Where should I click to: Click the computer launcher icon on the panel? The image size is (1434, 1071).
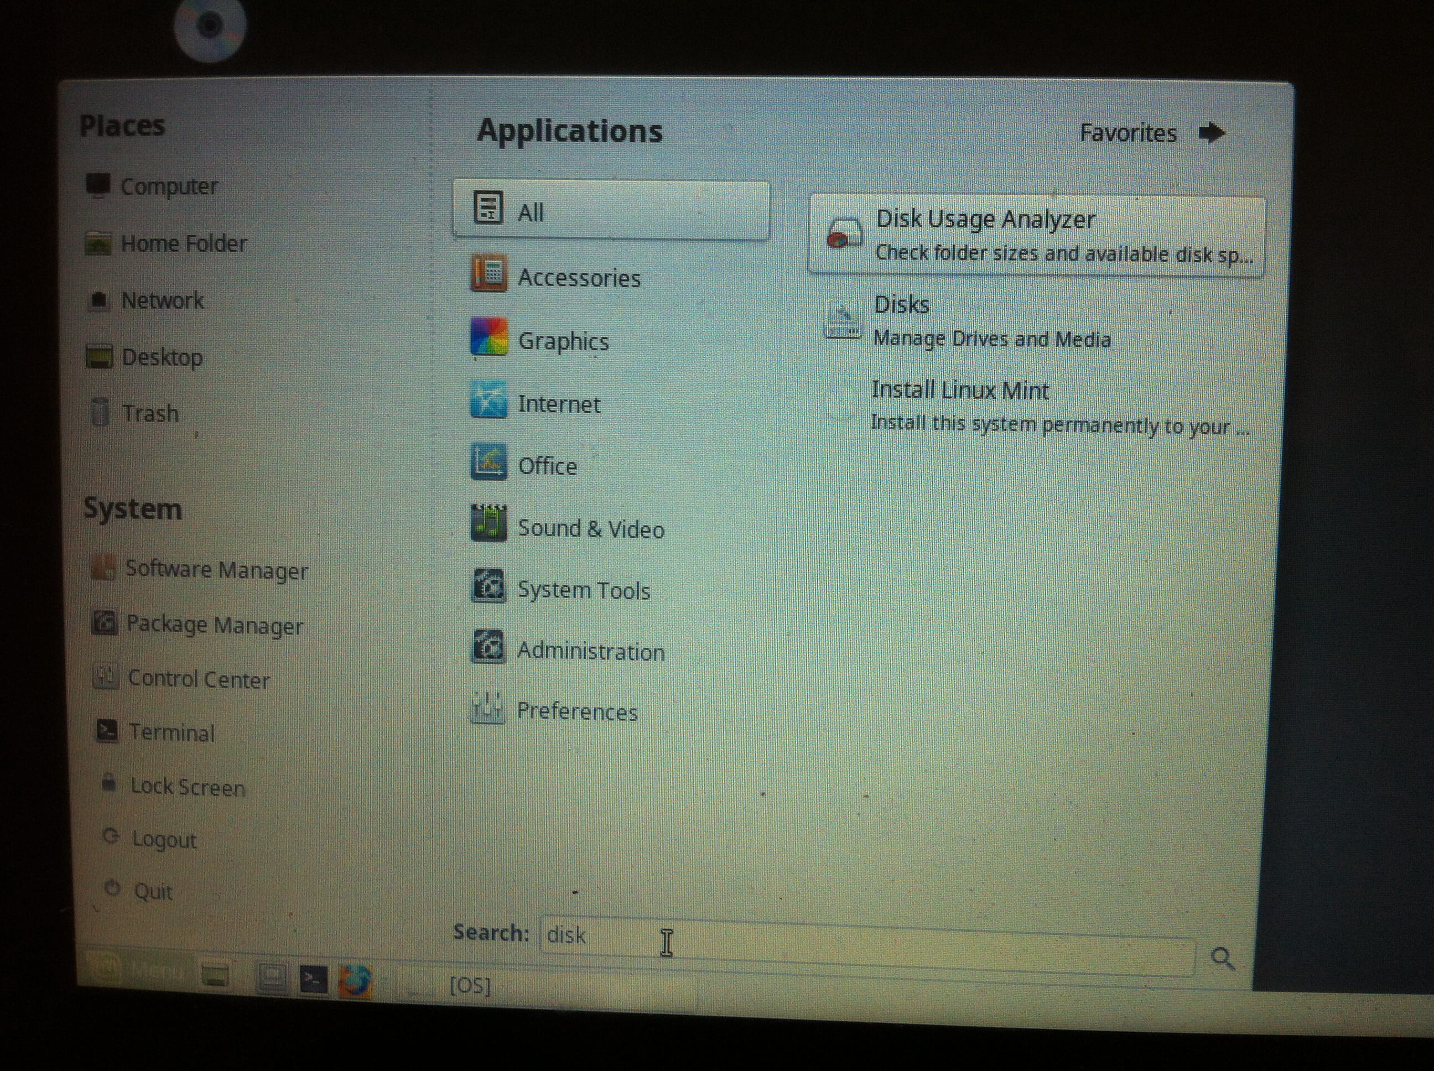(x=272, y=978)
